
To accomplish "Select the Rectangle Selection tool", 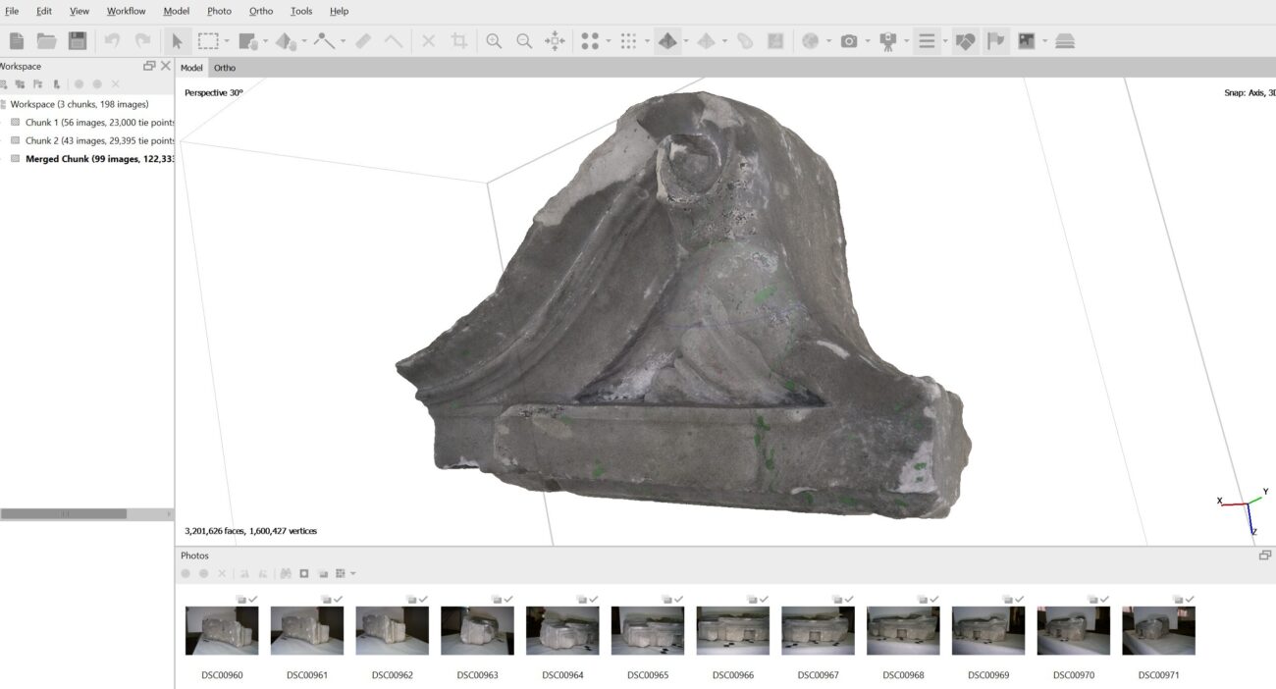I will (208, 41).
